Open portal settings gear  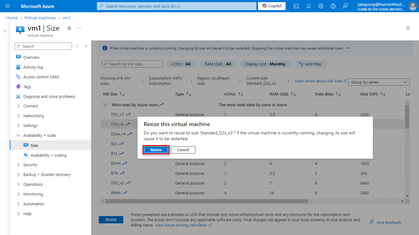(x=321, y=6)
